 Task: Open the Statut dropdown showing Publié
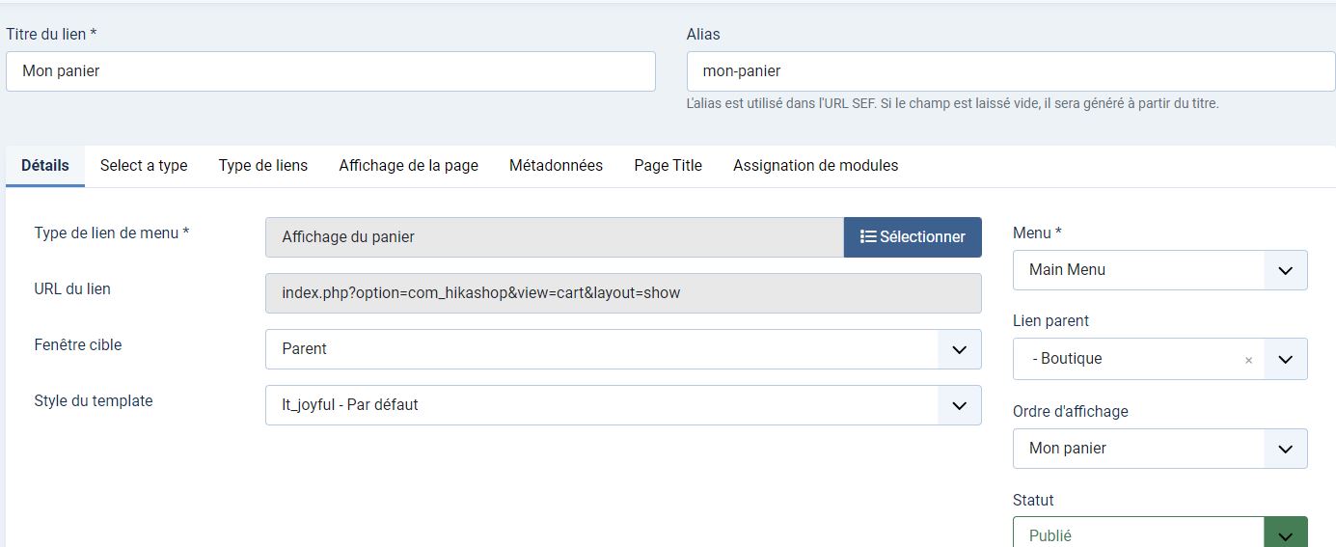pyautogui.click(x=1159, y=533)
